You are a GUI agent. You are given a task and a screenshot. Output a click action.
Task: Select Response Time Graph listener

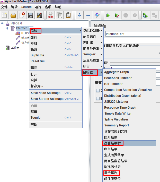pos(129,108)
